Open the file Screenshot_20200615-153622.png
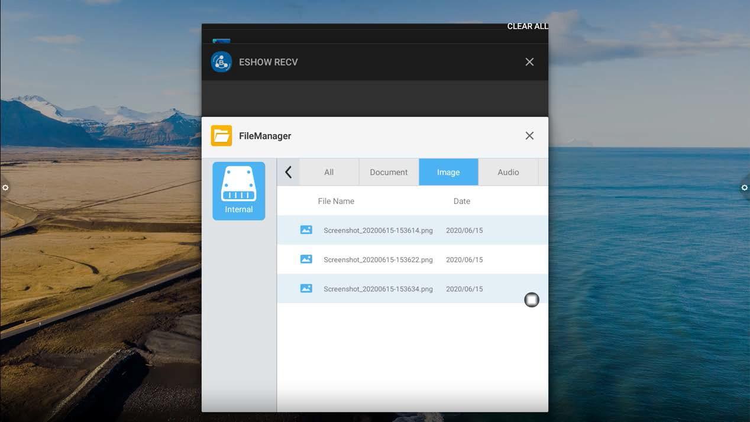The height and width of the screenshot is (422, 750). point(378,259)
